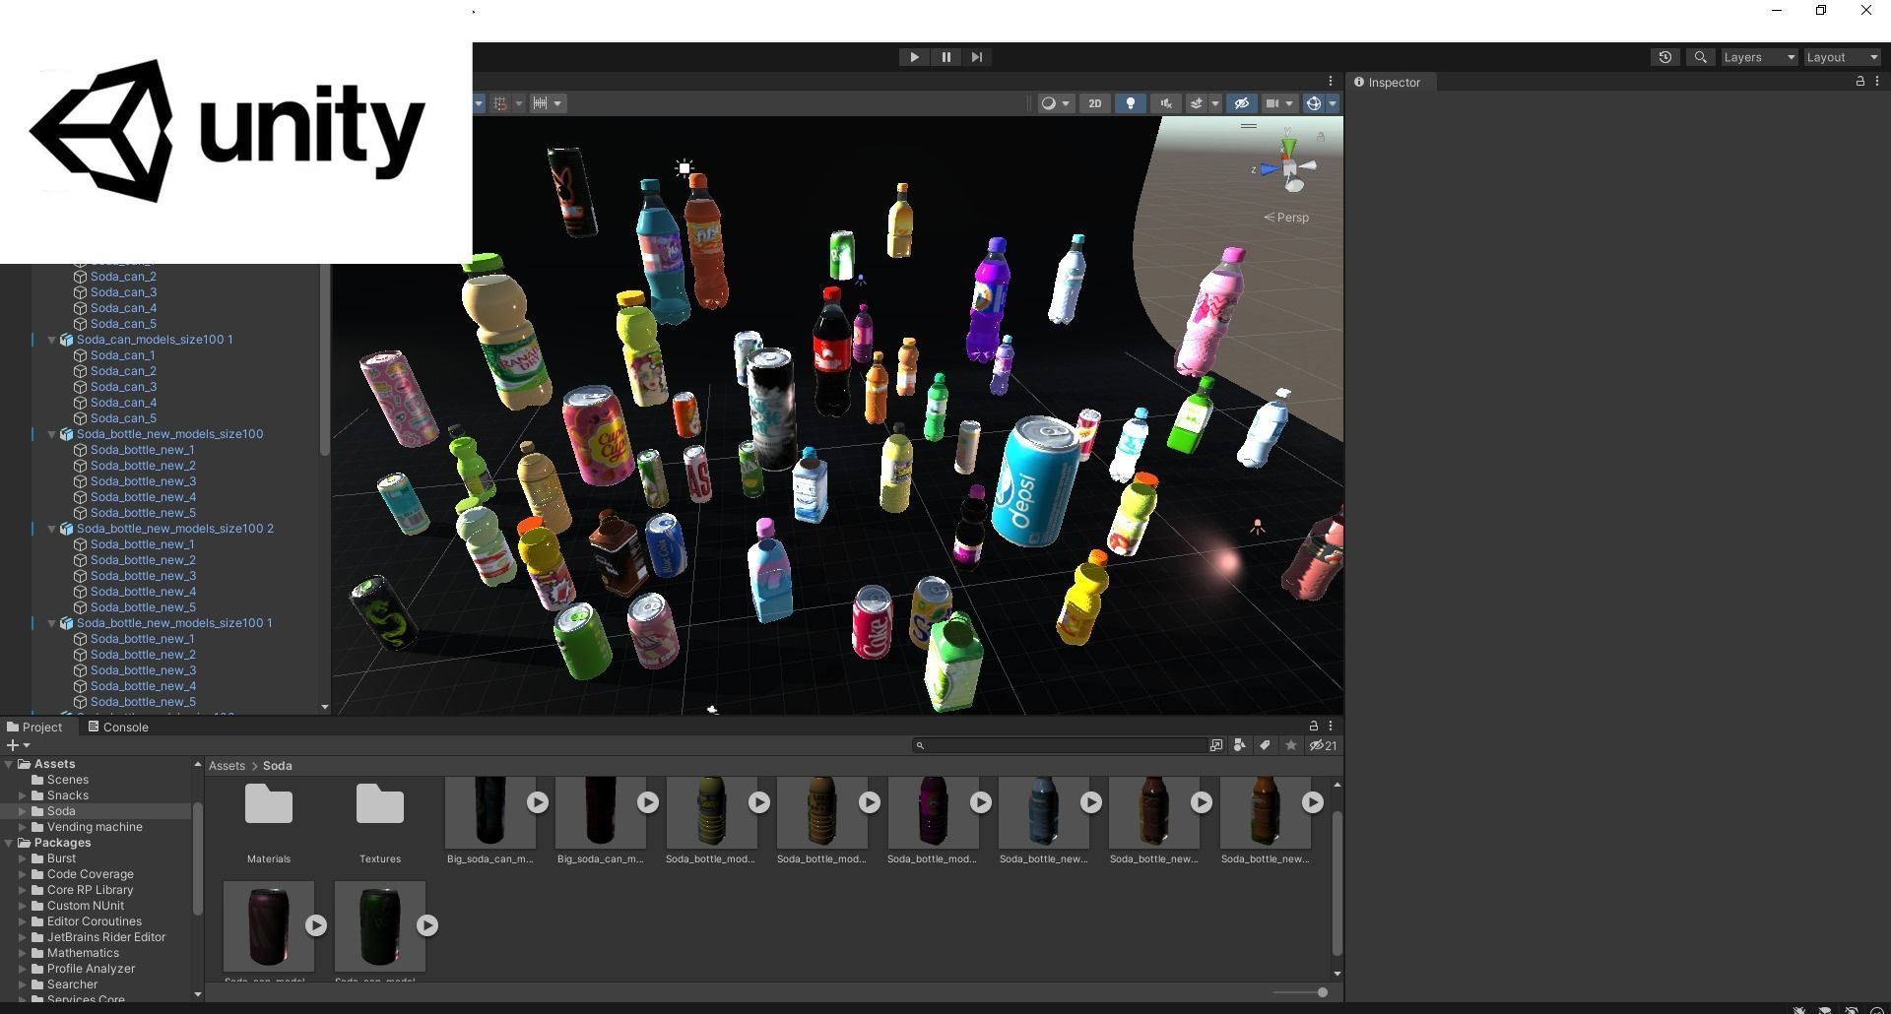Select the directional light sun icon in Scene

(685, 168)
